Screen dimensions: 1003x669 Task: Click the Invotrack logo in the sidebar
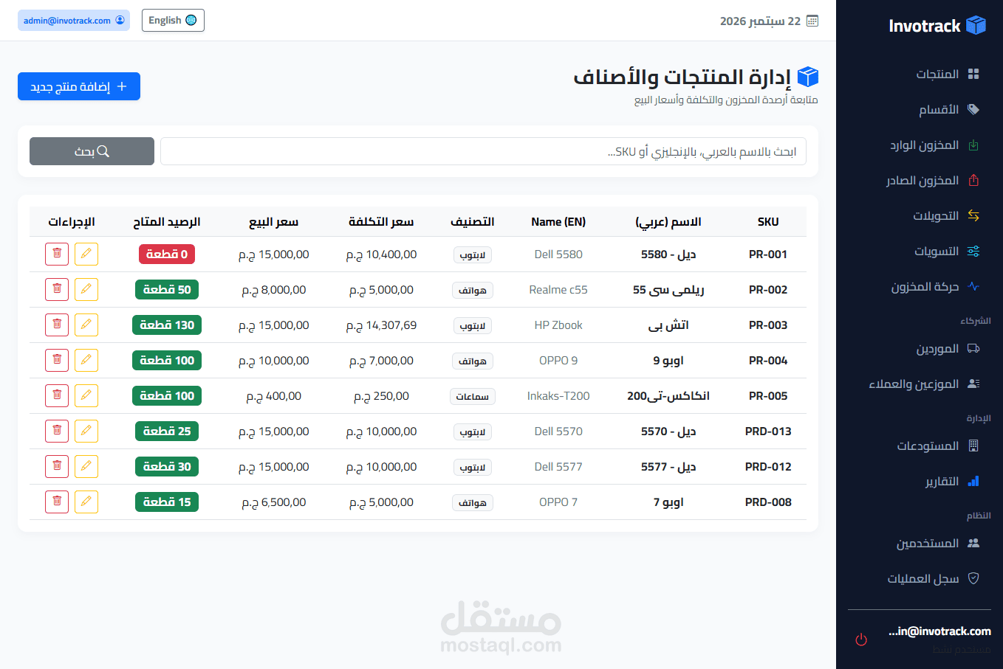(937, 26)
